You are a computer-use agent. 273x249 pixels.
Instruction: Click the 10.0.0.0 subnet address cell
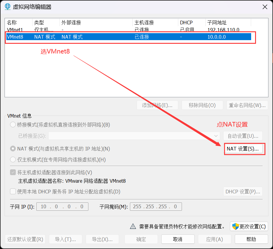click(217, 37)
